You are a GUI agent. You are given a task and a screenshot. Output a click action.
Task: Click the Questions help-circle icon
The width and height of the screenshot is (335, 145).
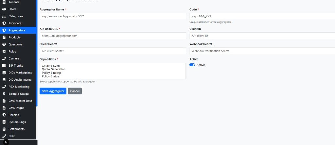[4, 44]
